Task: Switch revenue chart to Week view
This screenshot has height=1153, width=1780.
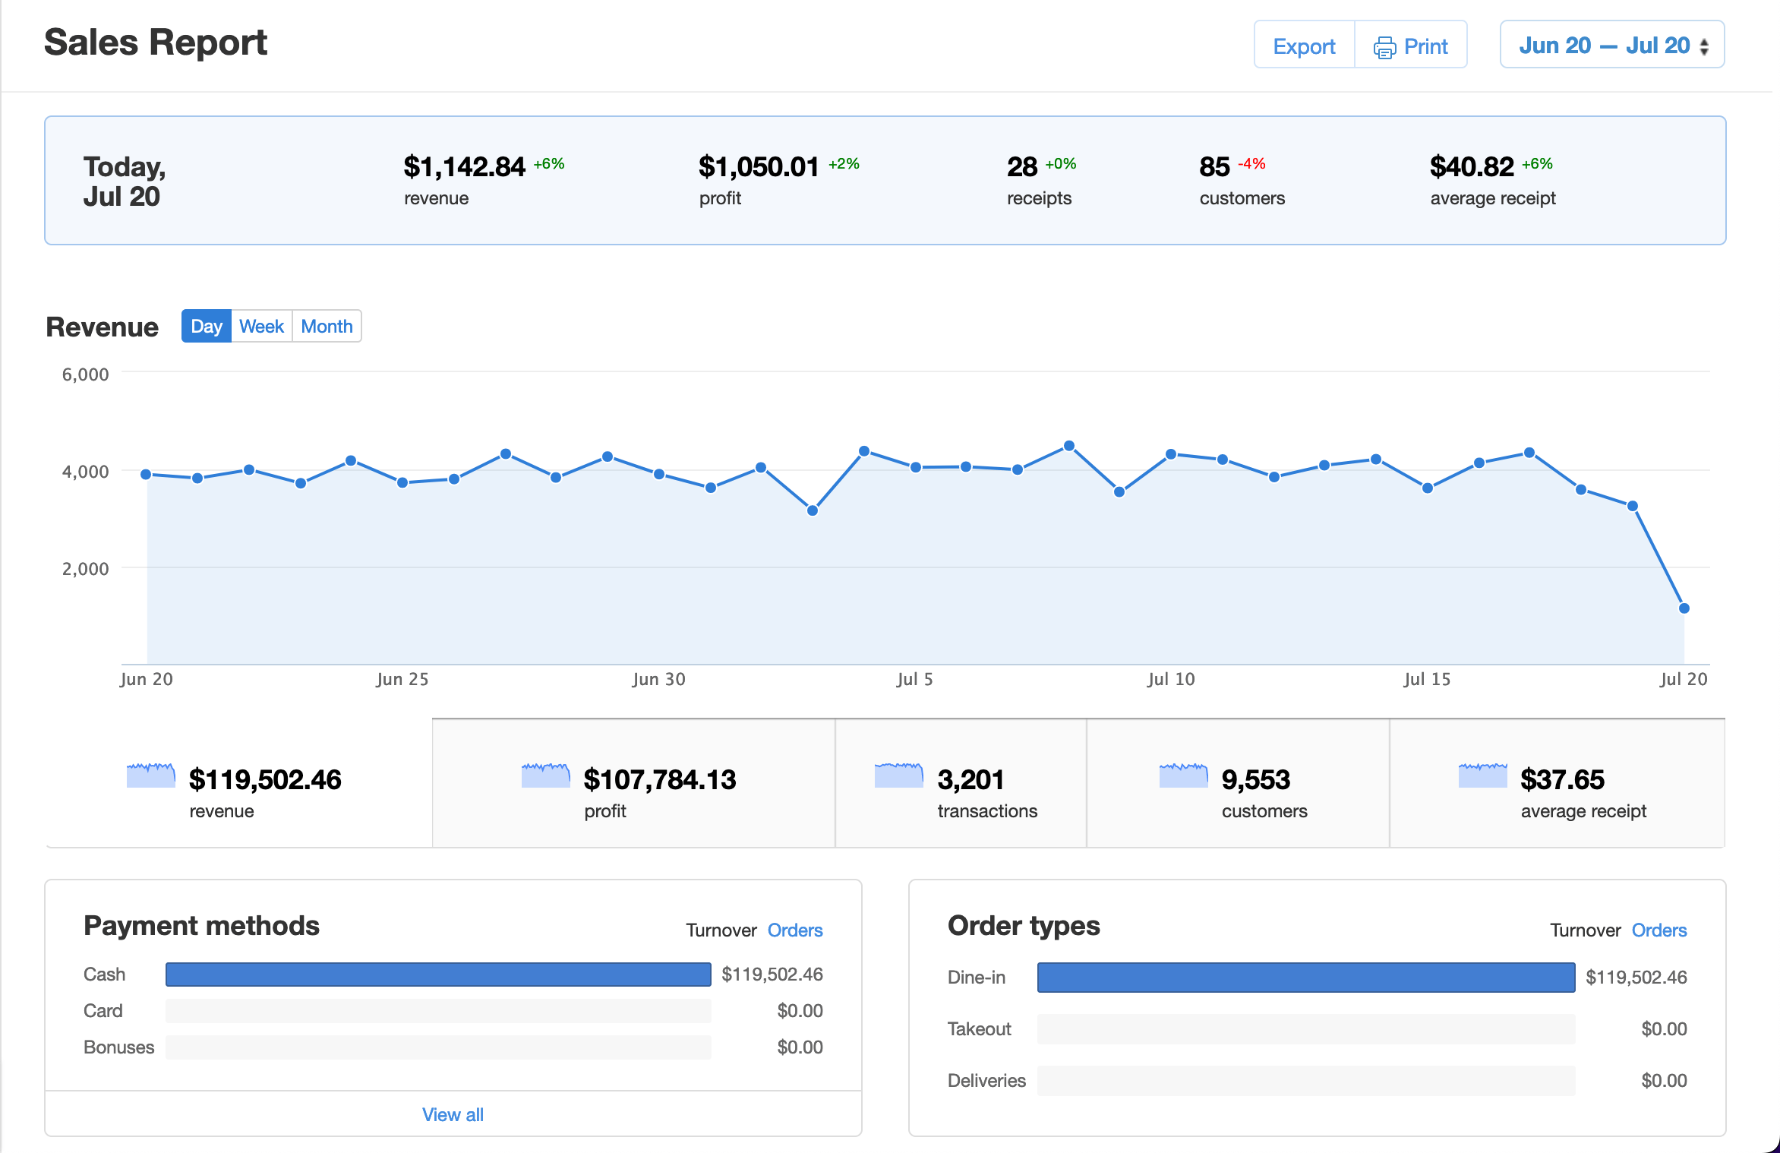Action: point(261,326)
